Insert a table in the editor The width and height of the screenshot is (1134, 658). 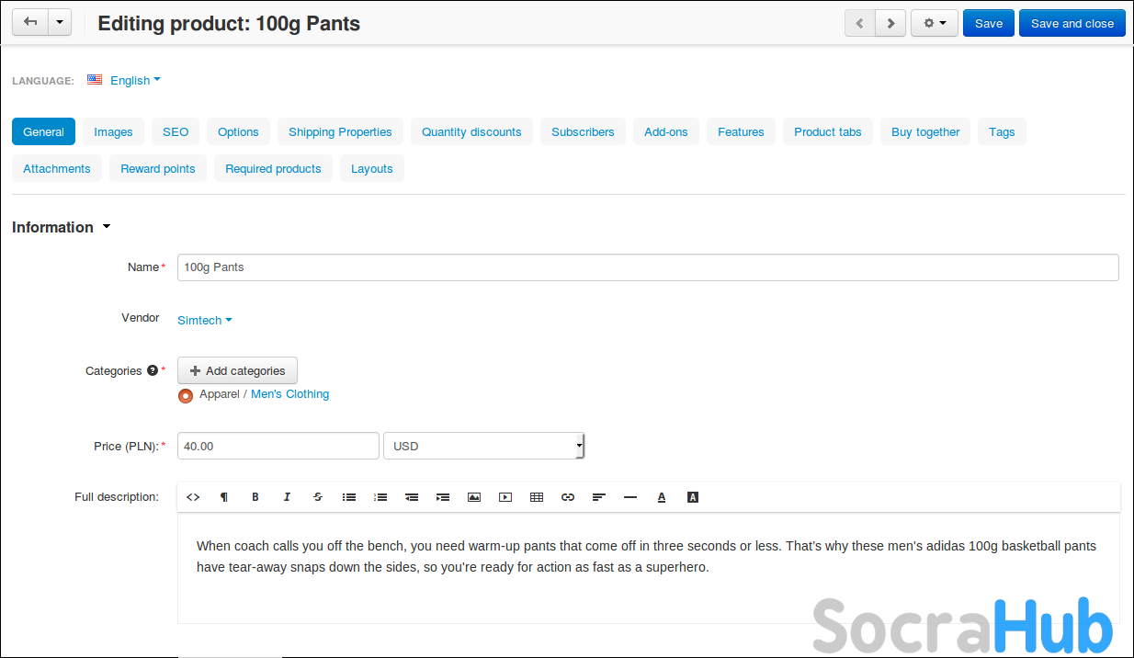pyautogui.click(x=537, y=497)
